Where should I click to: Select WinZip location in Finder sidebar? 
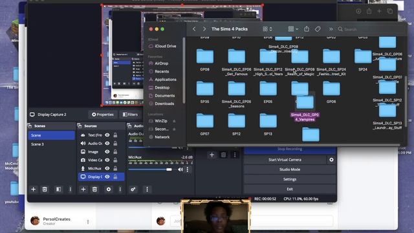158,121
